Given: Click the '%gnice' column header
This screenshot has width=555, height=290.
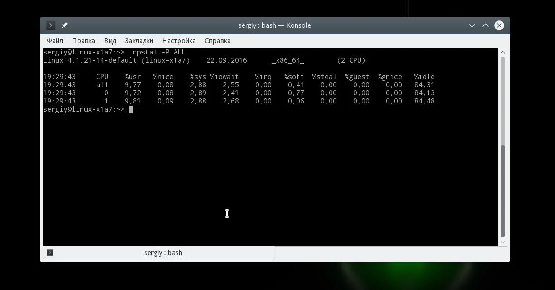Looking at the screenshot, I should [x=389, y=77].
